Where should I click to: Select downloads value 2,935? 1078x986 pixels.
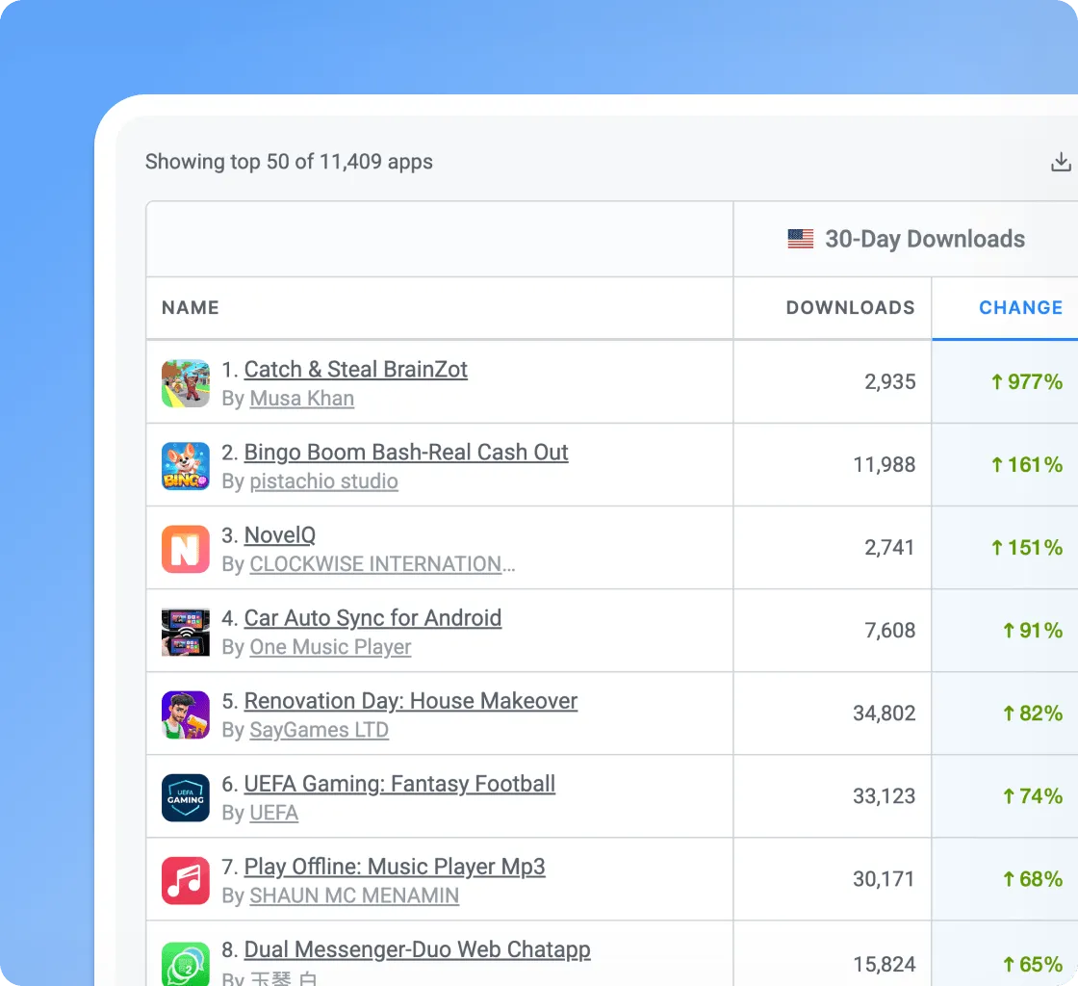click(889, 382)
